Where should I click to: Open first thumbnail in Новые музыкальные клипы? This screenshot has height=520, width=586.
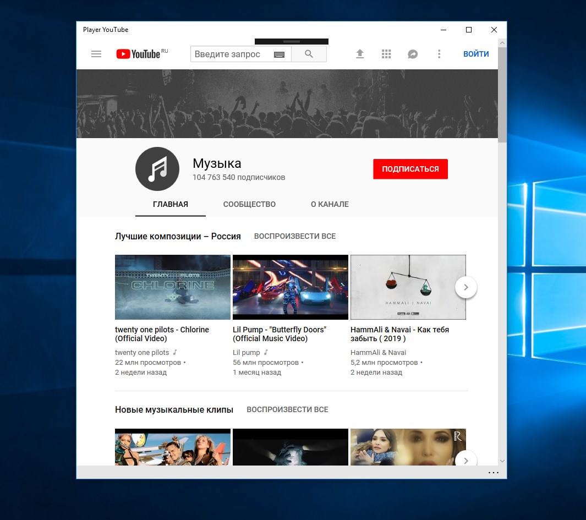click(173, 447)
